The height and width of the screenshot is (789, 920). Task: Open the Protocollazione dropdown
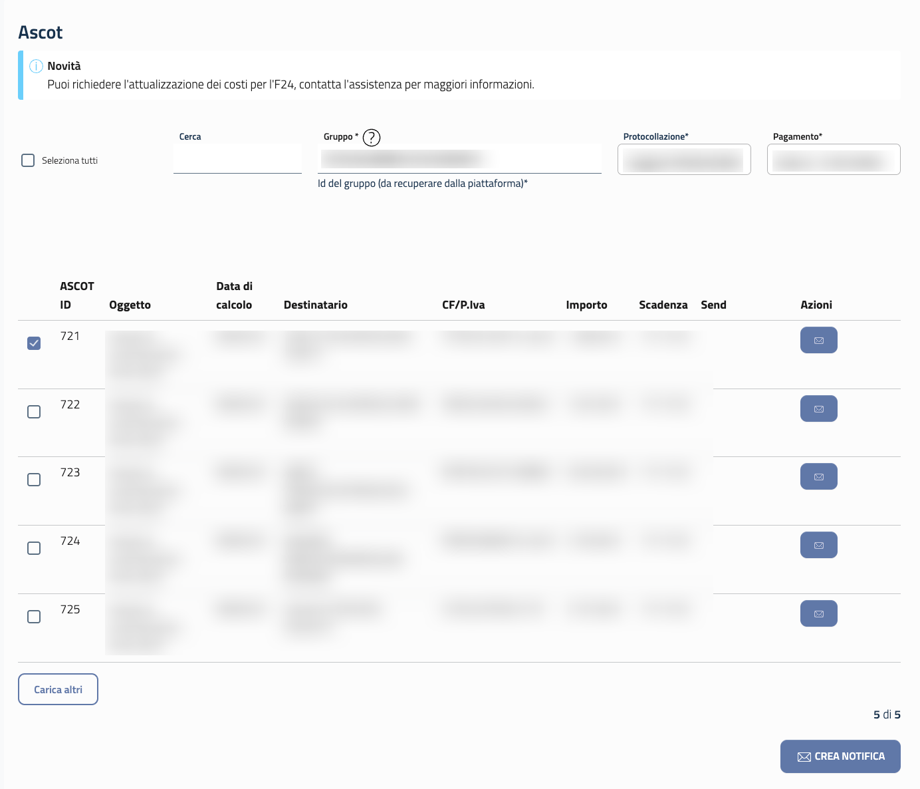point(684,160)
